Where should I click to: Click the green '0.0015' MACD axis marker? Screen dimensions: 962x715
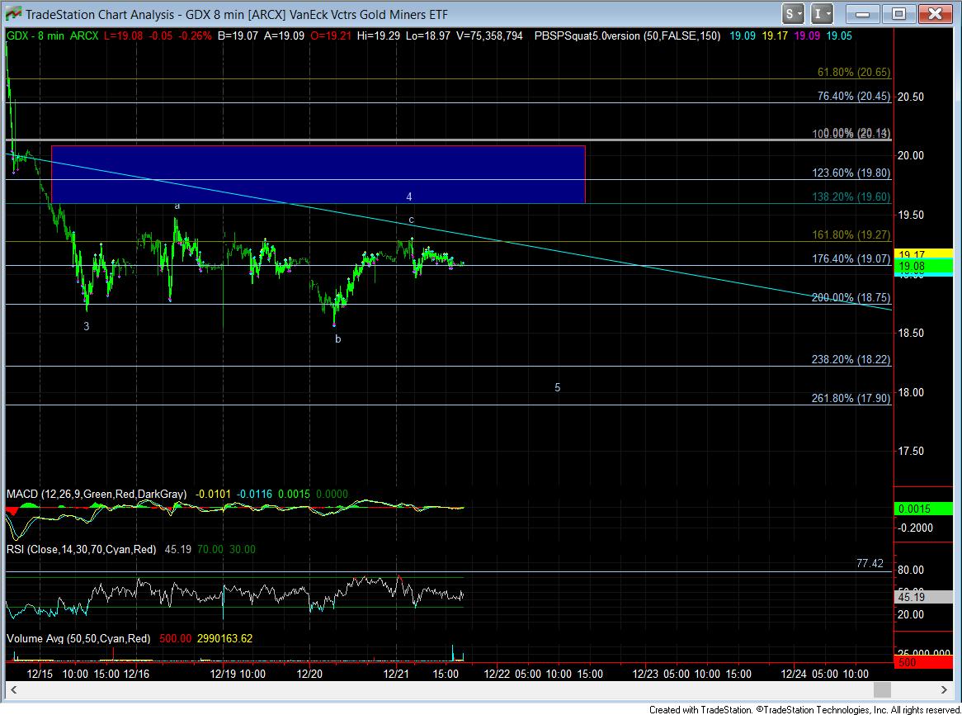point(923,509)
